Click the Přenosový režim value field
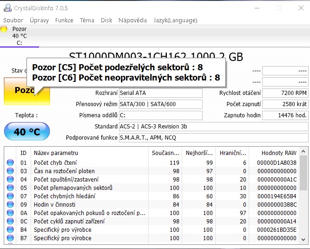Viewport: 310px width, 249px height. (160, 104)
